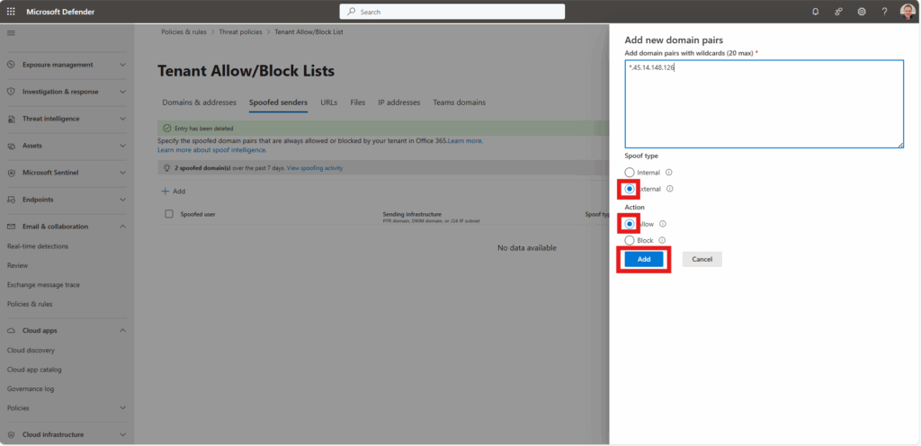Select the External spoof type radio
921x446 pixels.
[630, 189]
